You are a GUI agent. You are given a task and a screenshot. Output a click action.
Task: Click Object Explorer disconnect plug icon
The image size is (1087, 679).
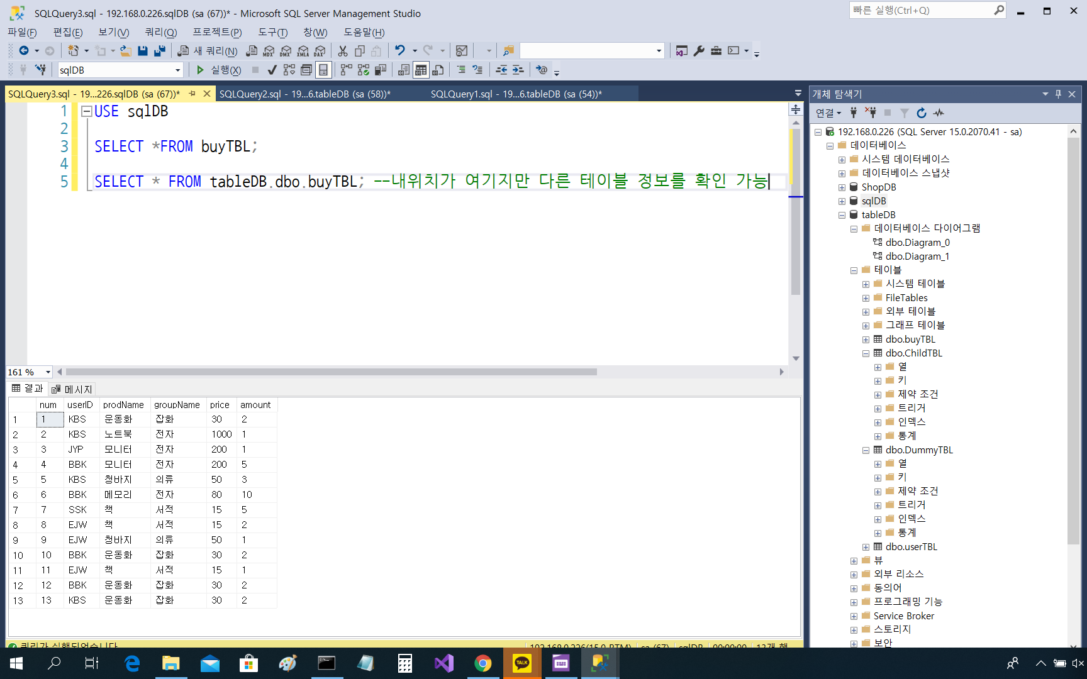[x=871, y=113]
